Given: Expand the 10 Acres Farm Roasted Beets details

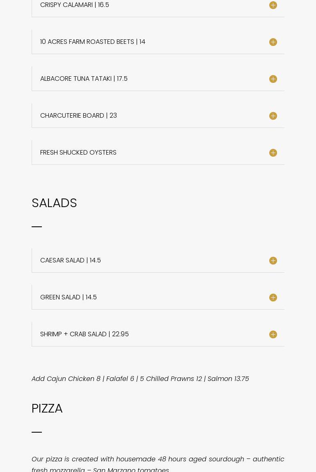Looking at the screenshot, I should [x=93, y=42].
